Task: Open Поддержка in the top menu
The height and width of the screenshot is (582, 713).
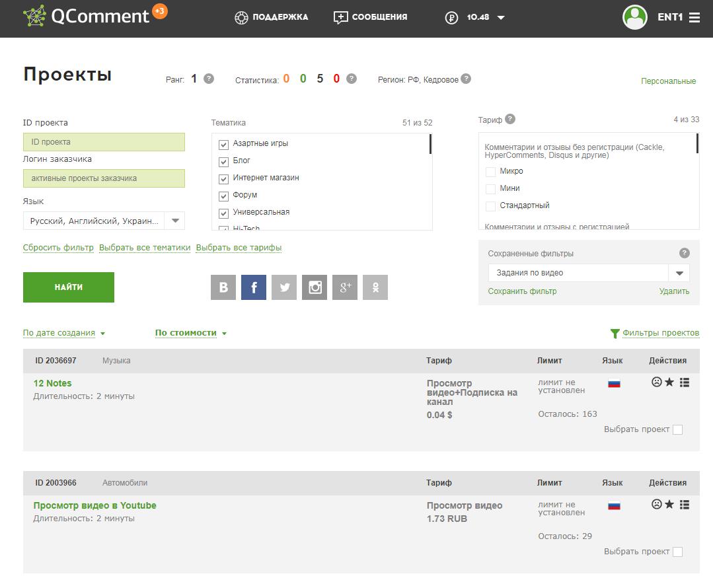Action: 272,17
